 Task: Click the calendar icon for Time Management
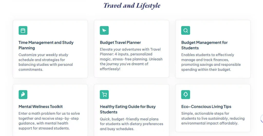point(23,31)
